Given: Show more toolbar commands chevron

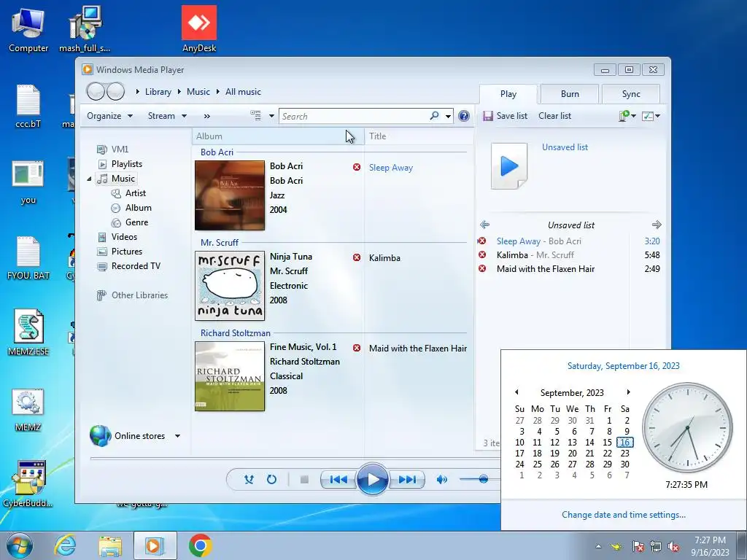Looking at the screenshot, I should point(206,116).
